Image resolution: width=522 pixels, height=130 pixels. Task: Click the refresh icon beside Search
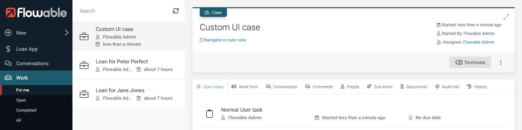[176, 11]
